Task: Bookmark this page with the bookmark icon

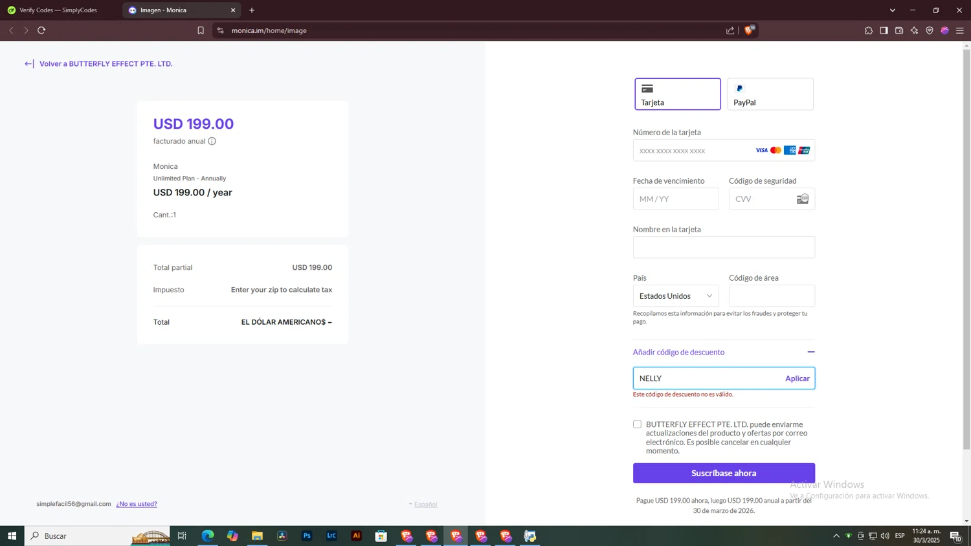Action: pos(201,30)
